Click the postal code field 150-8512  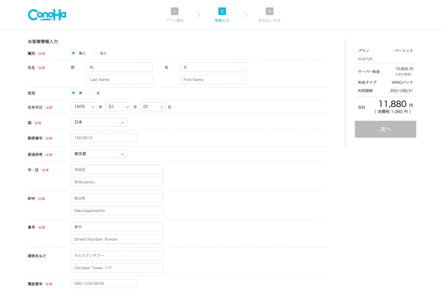tap(104, 138)
